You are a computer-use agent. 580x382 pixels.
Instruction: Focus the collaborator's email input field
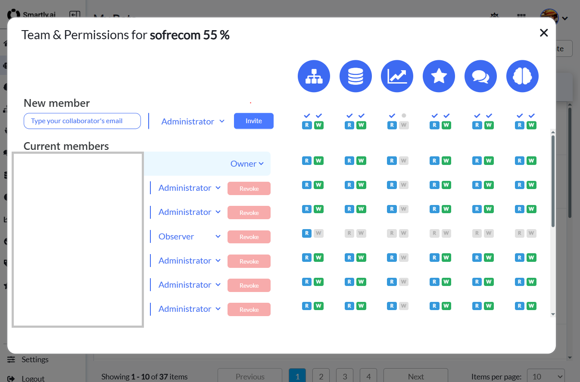point(82,121)
